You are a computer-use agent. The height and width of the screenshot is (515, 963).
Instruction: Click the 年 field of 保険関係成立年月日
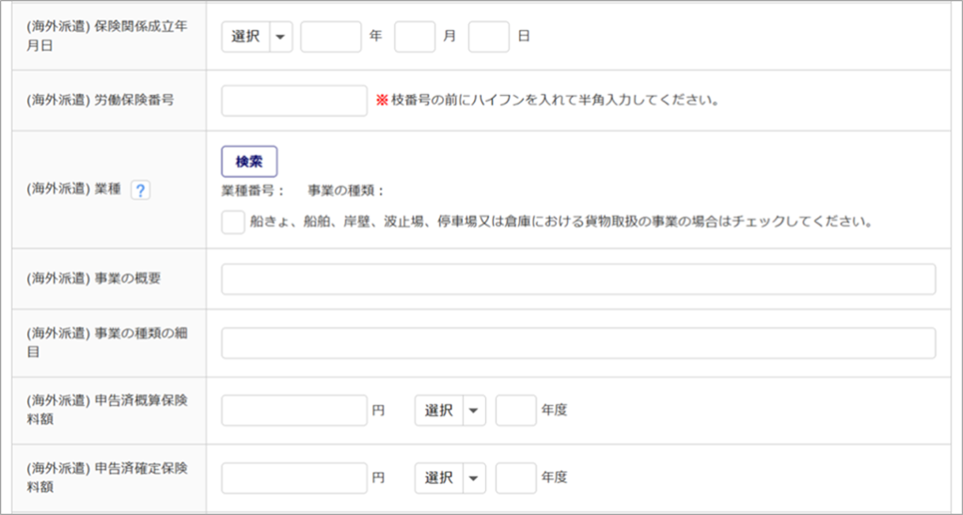coord(331,38)
